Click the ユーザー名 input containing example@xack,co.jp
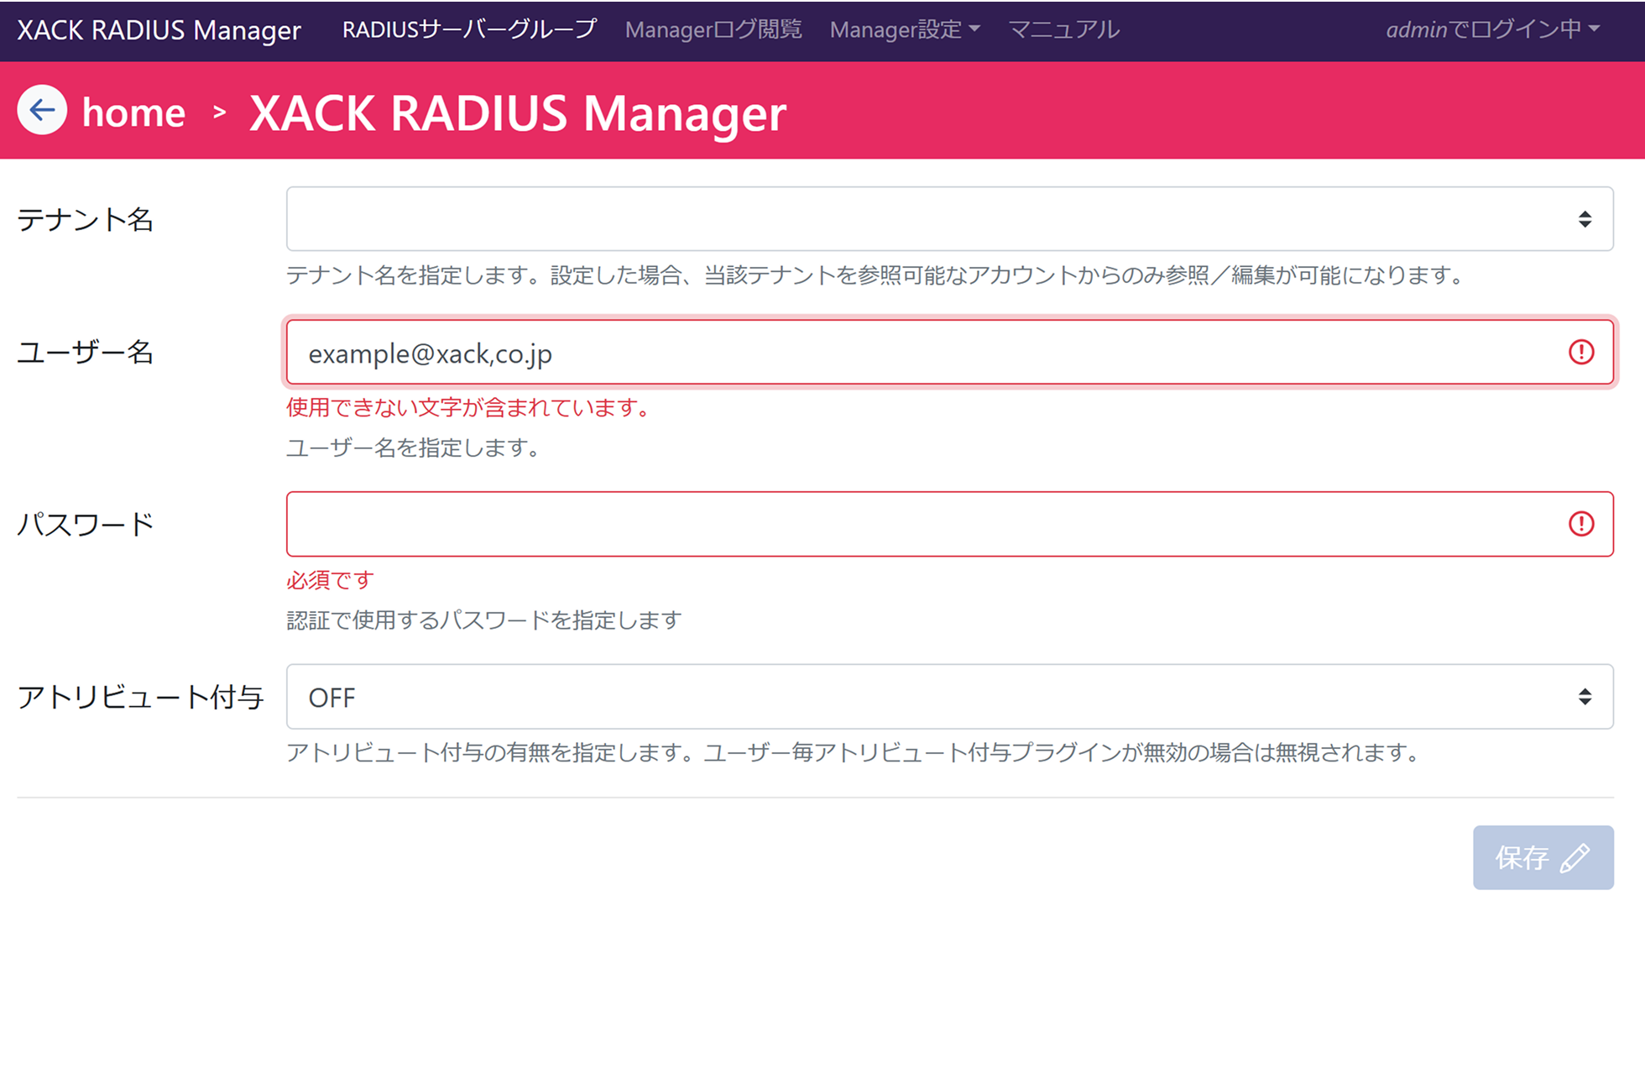 tap(949, 352)
